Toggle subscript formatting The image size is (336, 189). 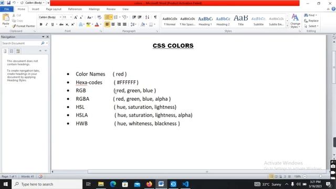67,25
